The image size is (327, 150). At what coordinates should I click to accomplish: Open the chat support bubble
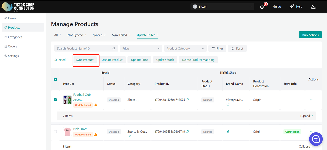coord(316,139)
